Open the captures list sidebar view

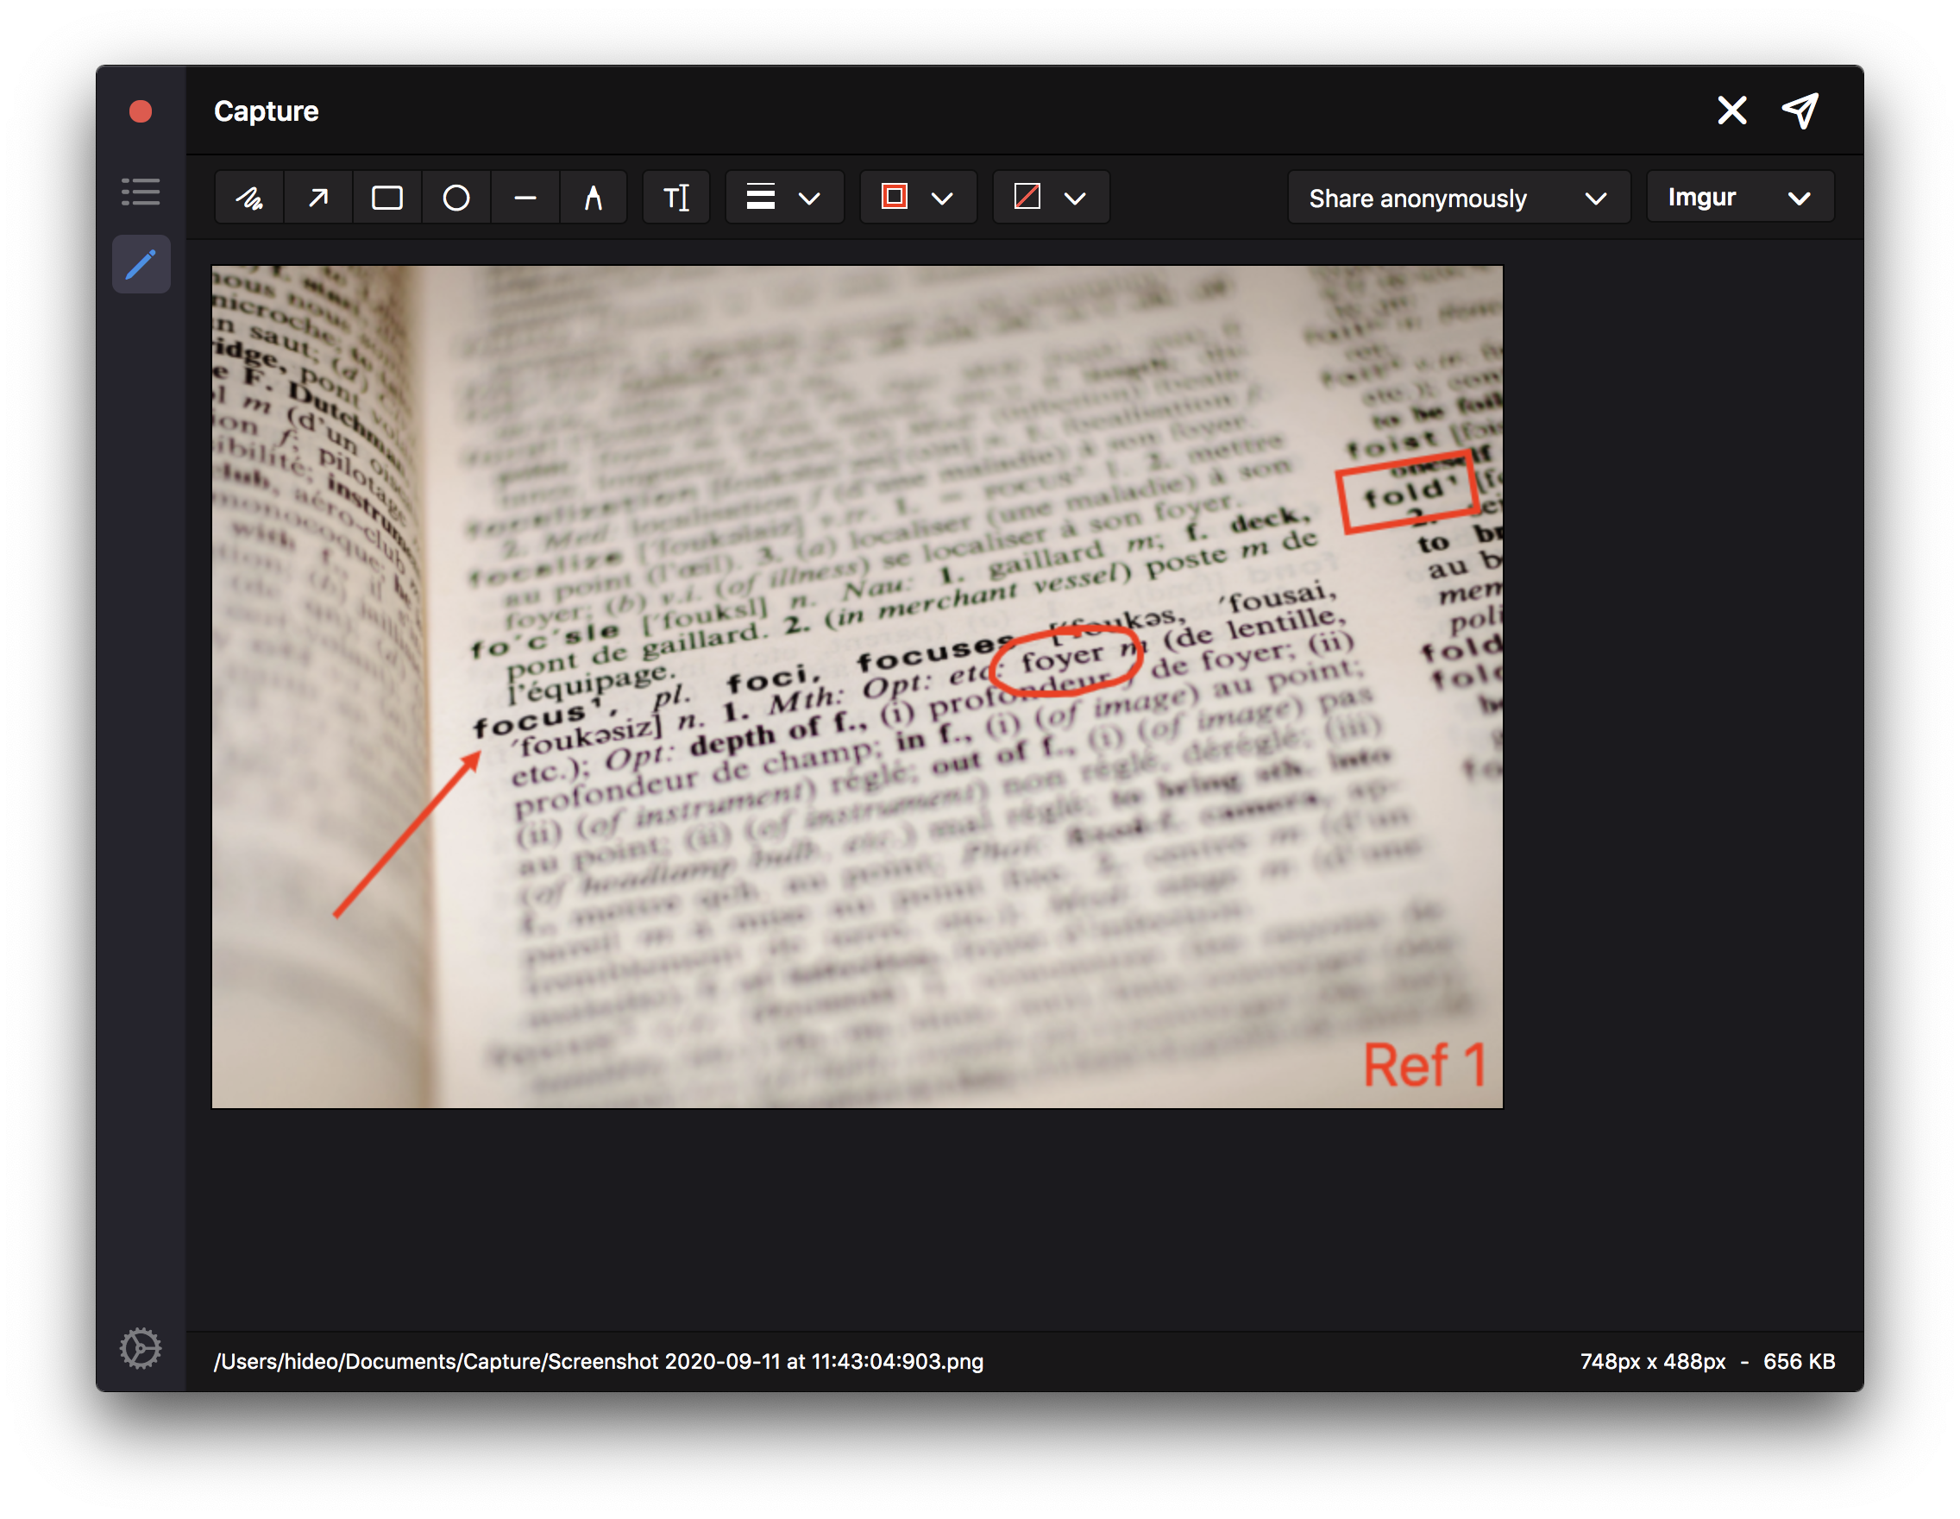point(141,192)
